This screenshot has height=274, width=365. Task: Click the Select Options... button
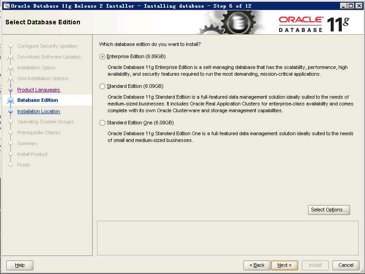point(329,210)
